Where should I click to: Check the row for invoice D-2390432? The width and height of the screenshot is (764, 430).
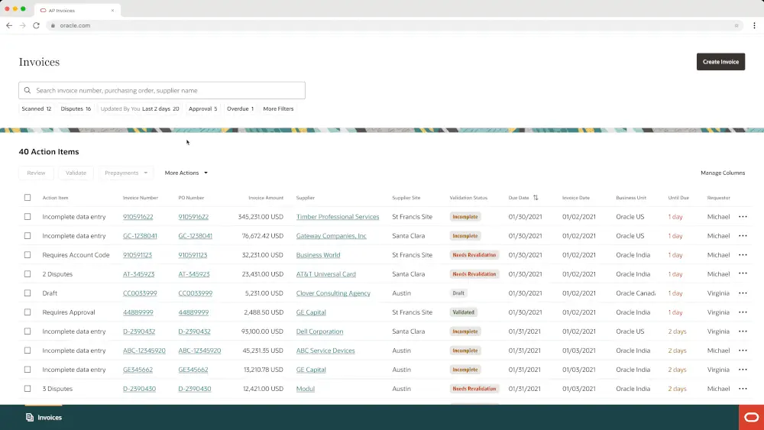click(x=28, y=331)
